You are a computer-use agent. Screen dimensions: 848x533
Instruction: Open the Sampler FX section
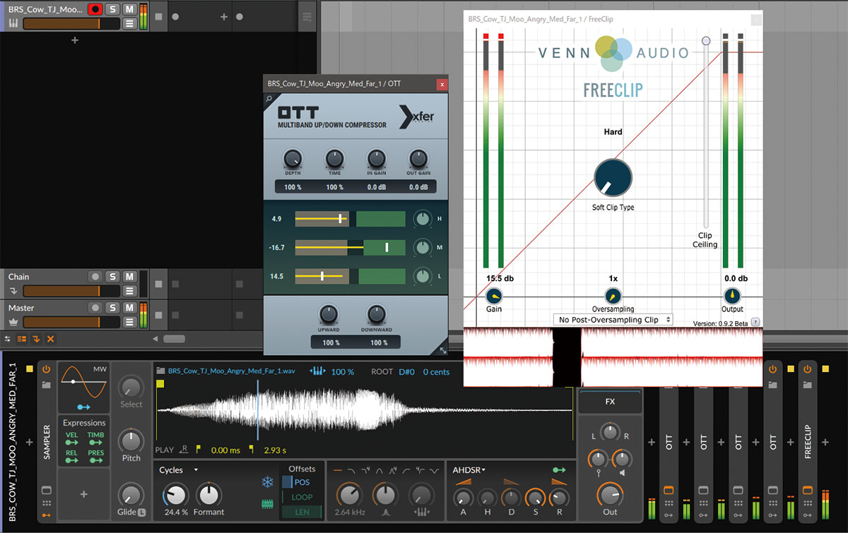[610, 402]
